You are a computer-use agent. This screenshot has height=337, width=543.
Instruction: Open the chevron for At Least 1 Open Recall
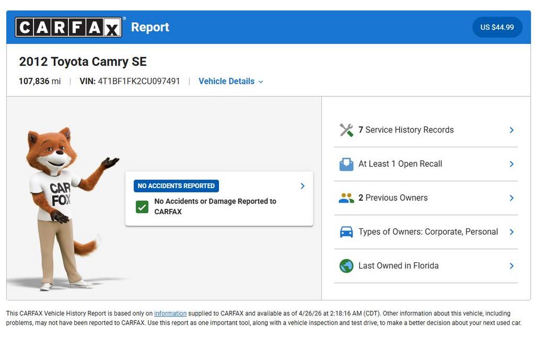pos(512,164)
